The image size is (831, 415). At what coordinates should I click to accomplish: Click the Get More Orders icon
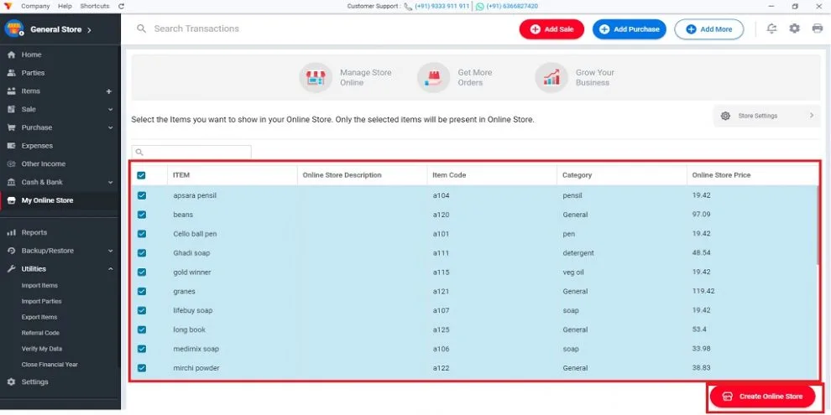tap(433, 77)
